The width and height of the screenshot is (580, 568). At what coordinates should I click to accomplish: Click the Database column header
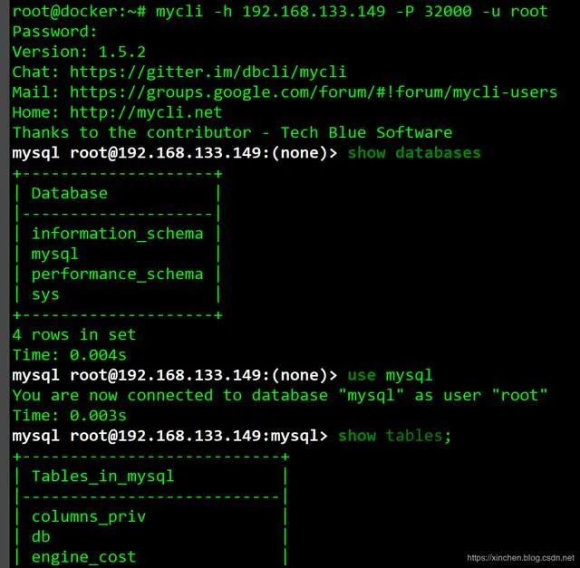tap(70, 193)
